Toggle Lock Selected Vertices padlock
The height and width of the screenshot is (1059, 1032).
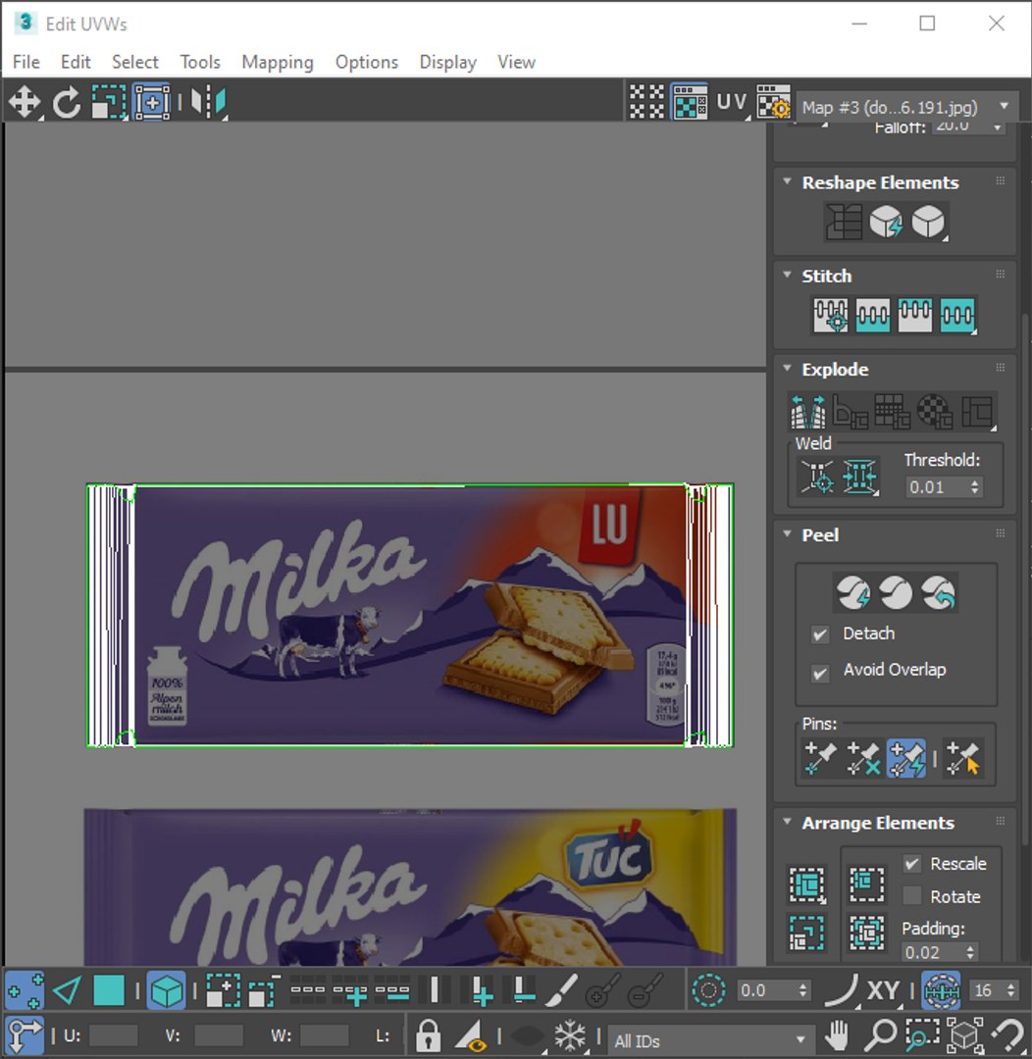(428, 1035)
